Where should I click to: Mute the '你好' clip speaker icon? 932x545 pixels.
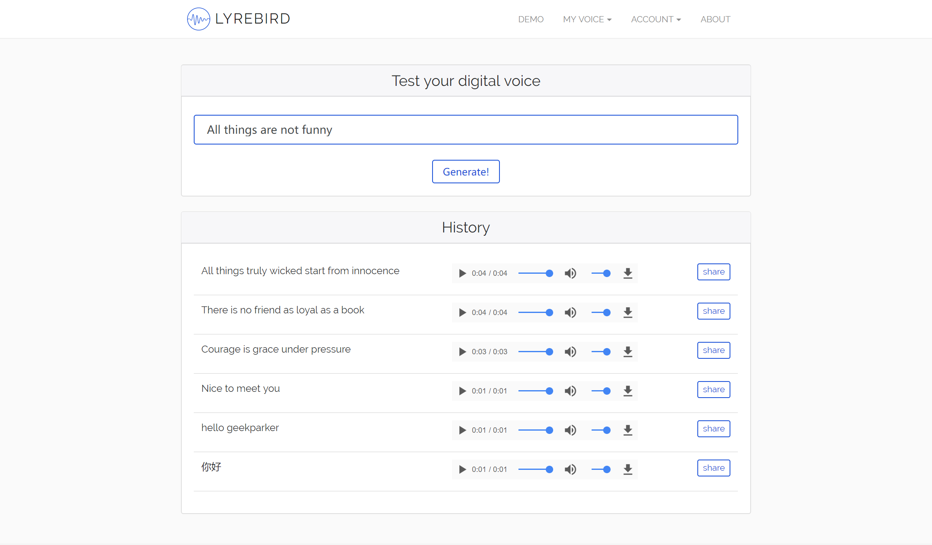click(x=571, y=469)
